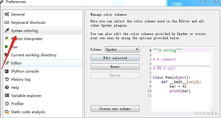The width and height of the screenshot is (221, 118).
Task: Click 'class Foo(object):' in preview
Action: click(172, 77)
